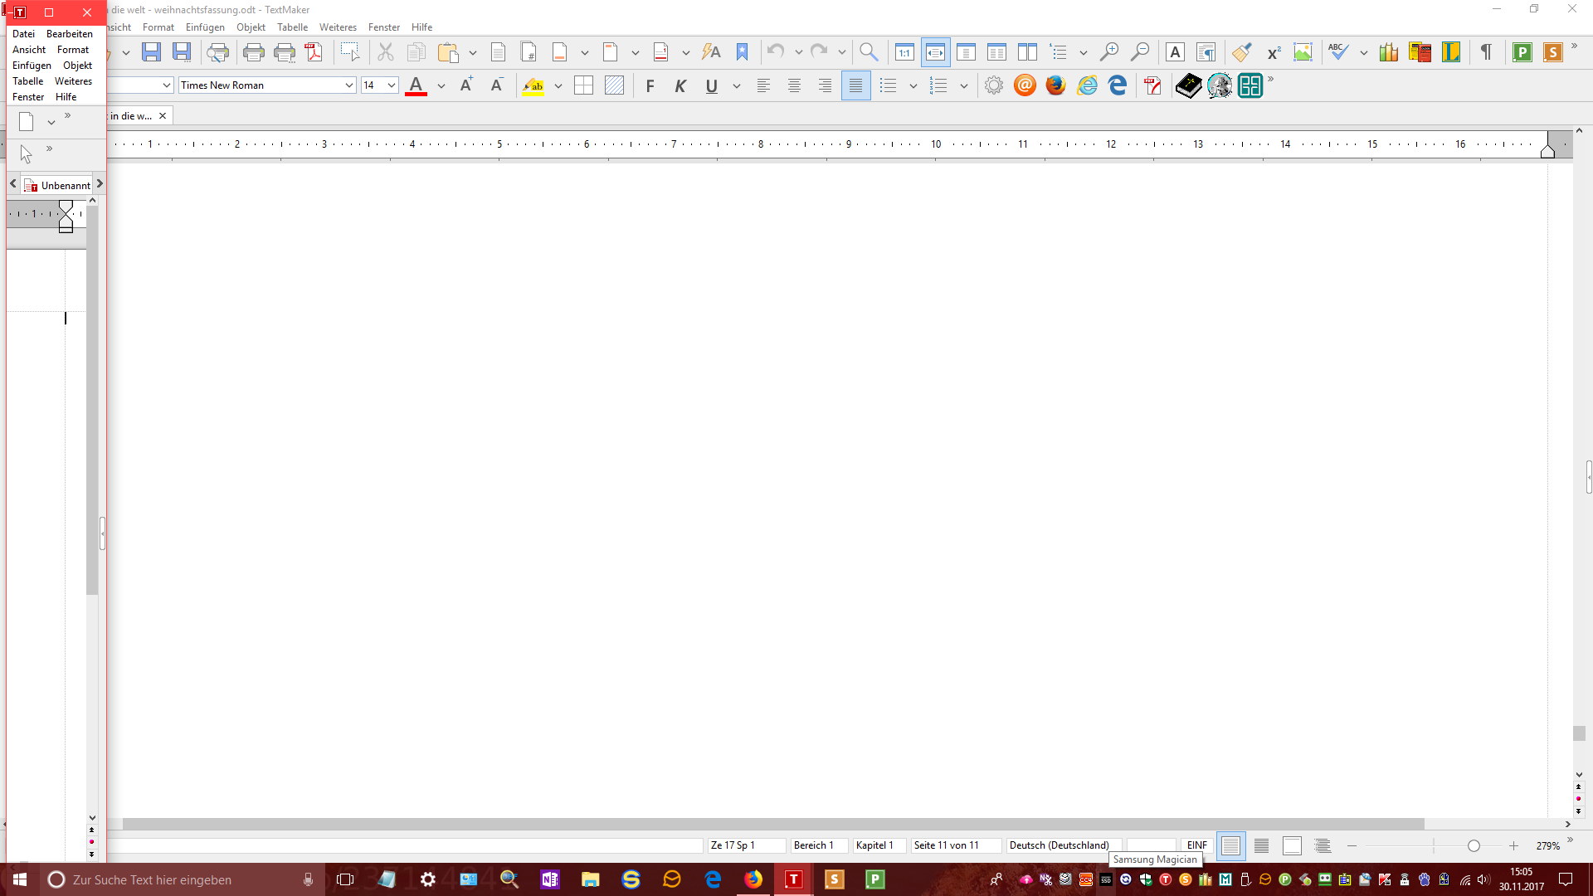Toggle left text alignment
This screenshot has height=896, width=1593.
coord(762,85)
